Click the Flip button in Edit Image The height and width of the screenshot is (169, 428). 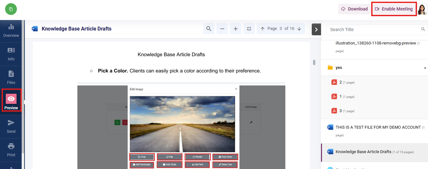coord(169,157)
